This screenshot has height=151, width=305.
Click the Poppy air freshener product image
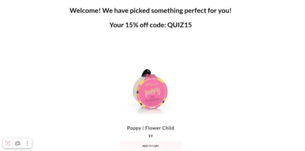point(150,91)
